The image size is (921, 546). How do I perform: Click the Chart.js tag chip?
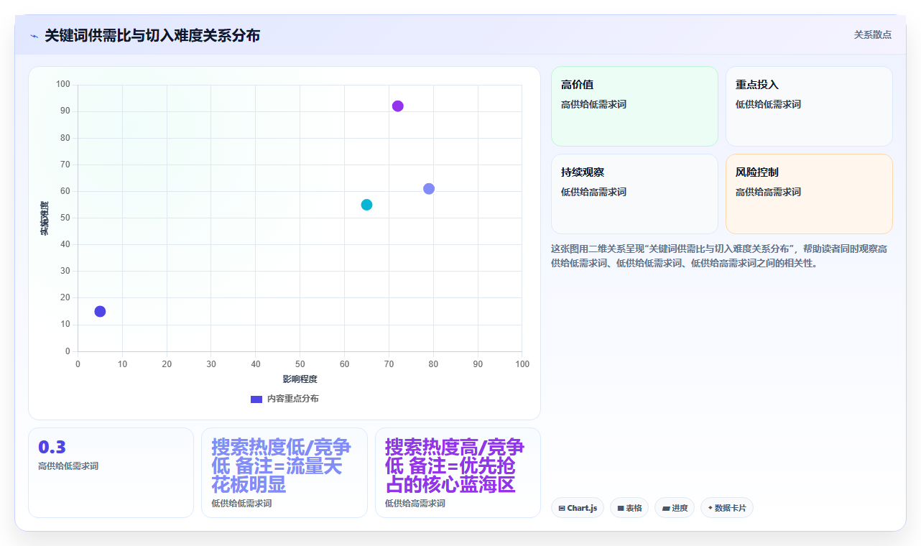578,508
